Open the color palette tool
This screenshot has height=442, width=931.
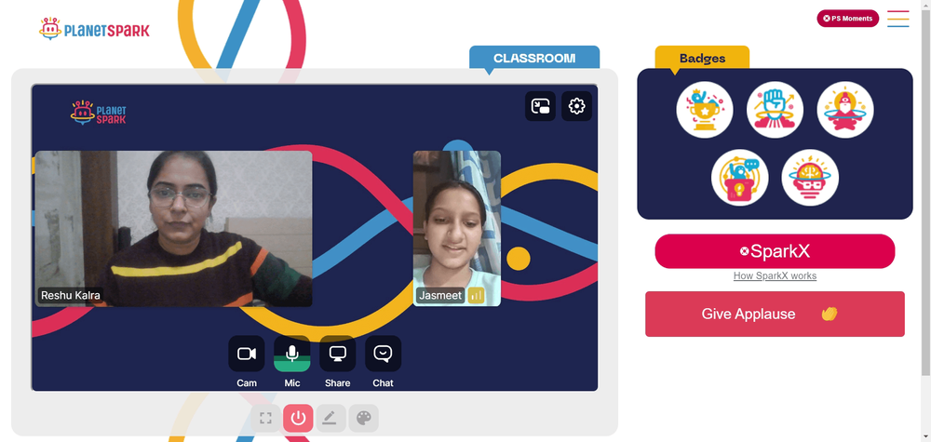[x=363, y=418]
